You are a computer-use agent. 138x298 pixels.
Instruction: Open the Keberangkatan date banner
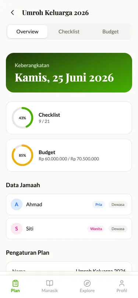point(69,73)
